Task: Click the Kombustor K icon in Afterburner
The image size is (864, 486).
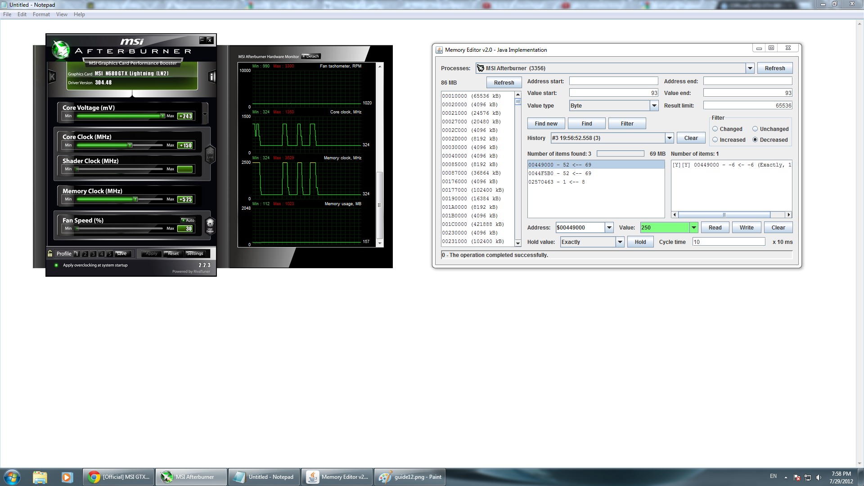Action: [x=52, y=76]
